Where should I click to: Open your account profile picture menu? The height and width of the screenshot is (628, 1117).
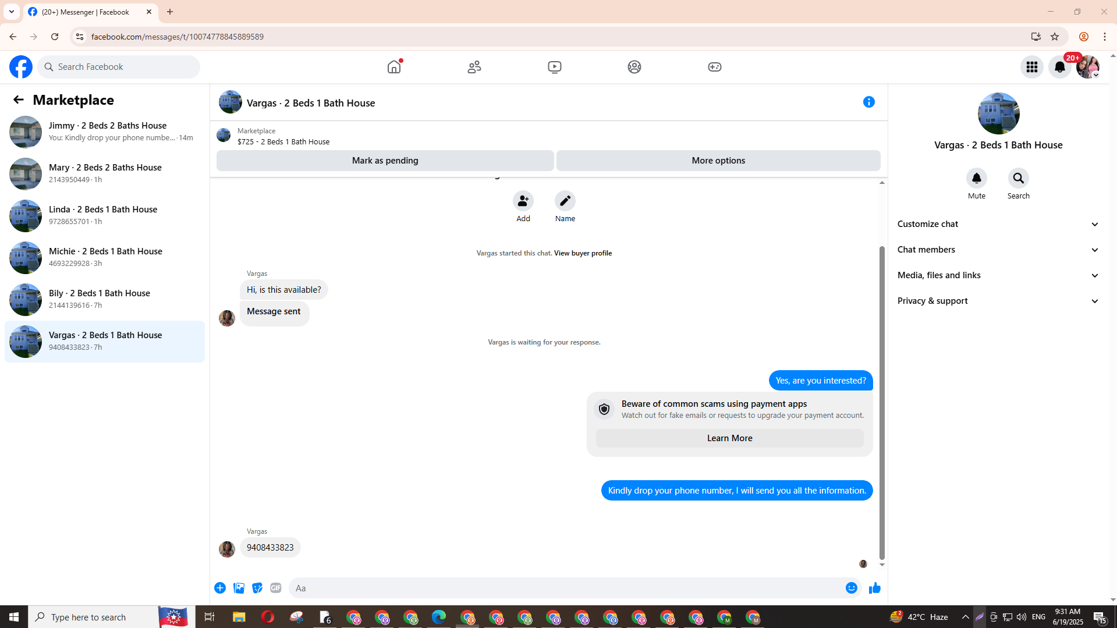(x=1088, y=67)
